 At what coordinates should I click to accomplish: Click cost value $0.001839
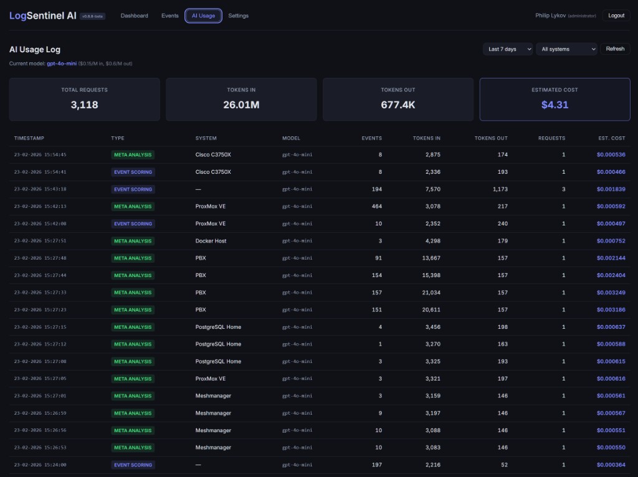point(611,189)
